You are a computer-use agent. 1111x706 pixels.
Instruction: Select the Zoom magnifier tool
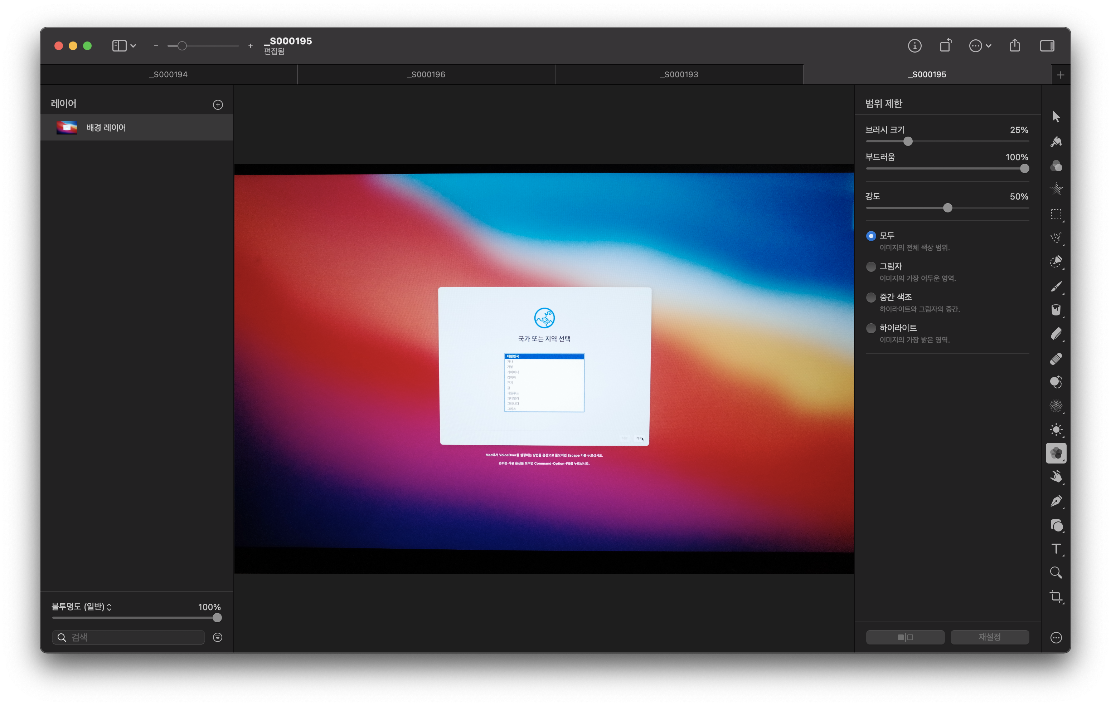[1056, 573]
